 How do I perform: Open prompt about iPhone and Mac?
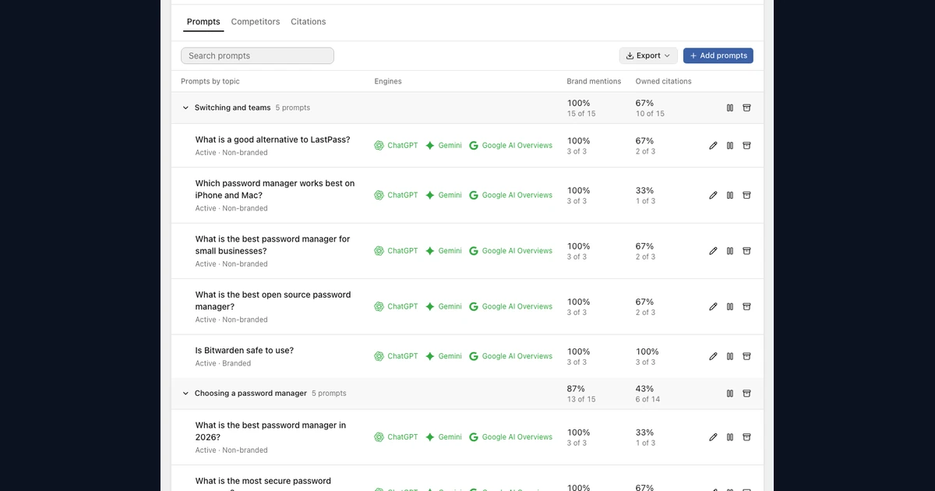click(275, 189)
